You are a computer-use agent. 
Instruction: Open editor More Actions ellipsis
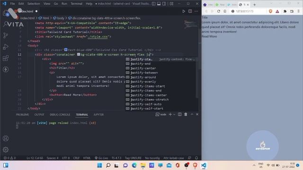tap(196, 11)
